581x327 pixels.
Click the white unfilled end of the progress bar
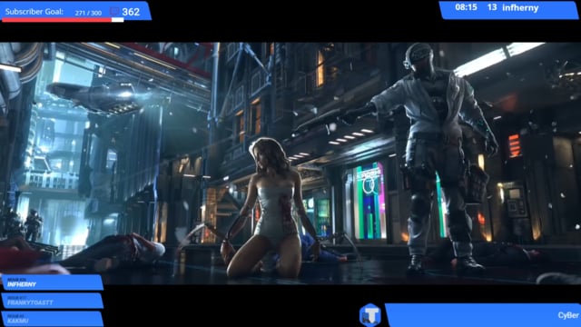117,20
